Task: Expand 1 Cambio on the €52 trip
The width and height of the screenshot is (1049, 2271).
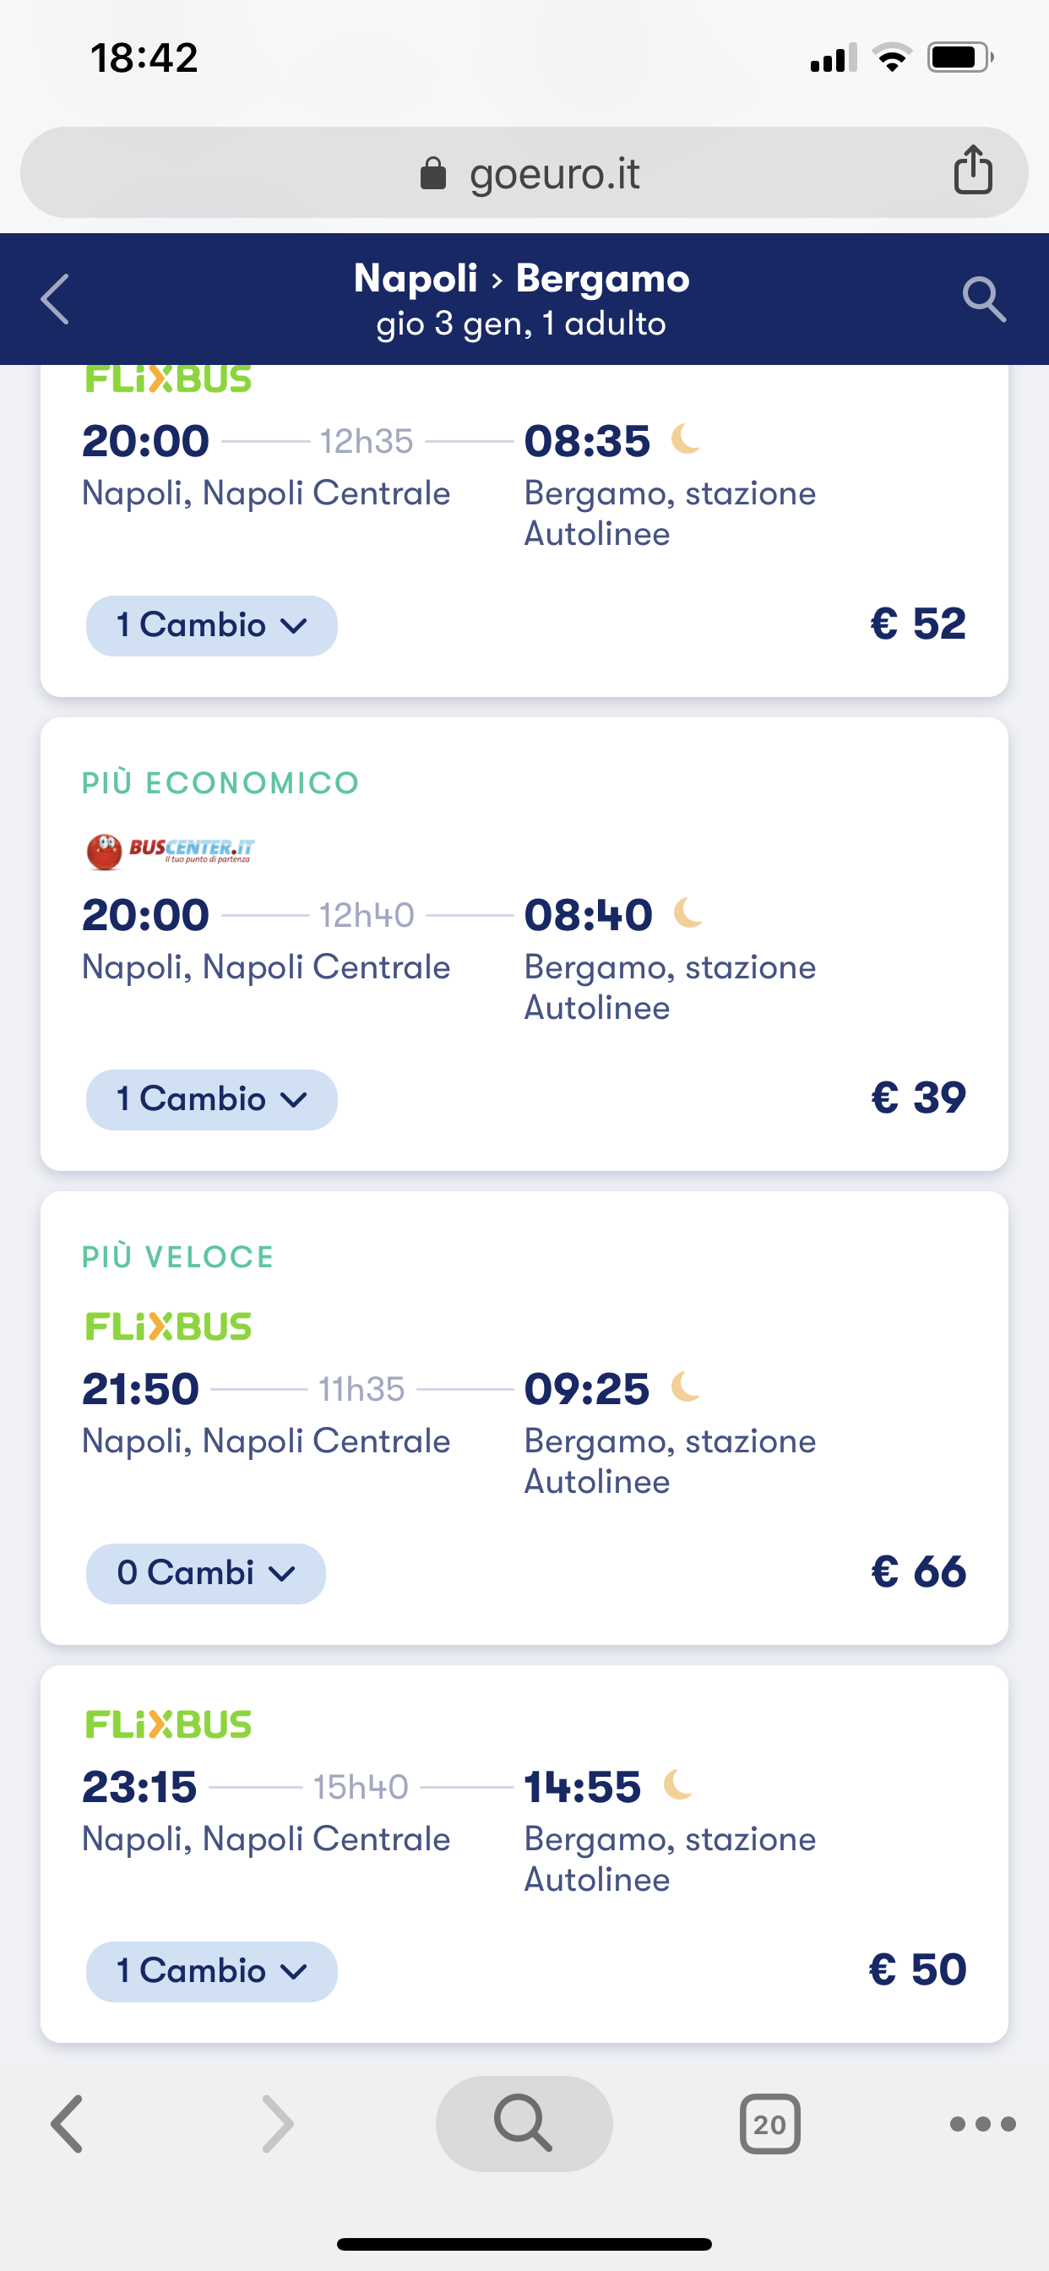Action: point(211,626)
